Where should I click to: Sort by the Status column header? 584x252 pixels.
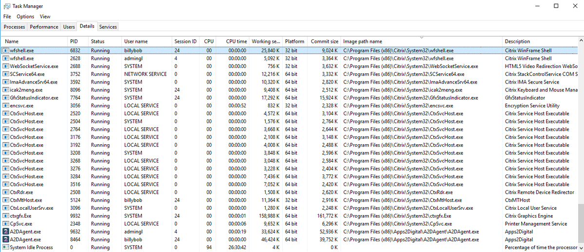click(x=104, y=41)
